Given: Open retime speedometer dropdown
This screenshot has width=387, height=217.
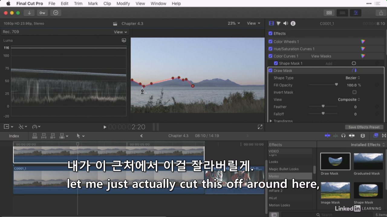Looking at the screenshot, I should (x=36, y=127).
